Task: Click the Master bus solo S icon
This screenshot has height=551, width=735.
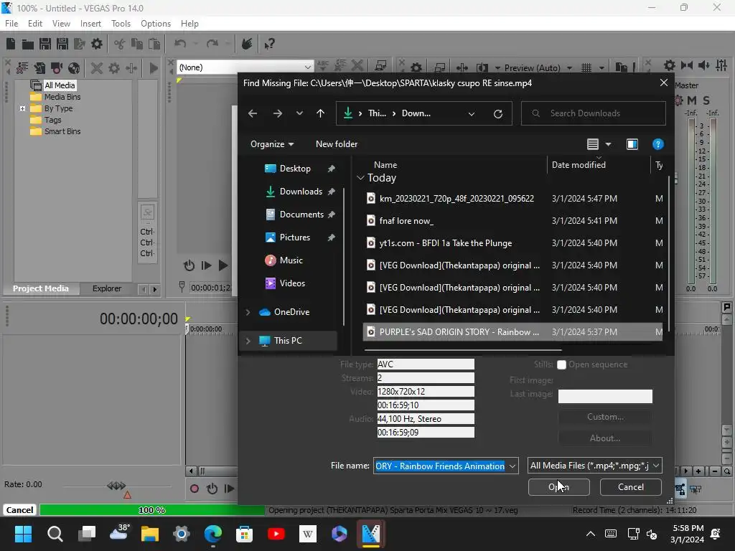Action: (706, 100)
